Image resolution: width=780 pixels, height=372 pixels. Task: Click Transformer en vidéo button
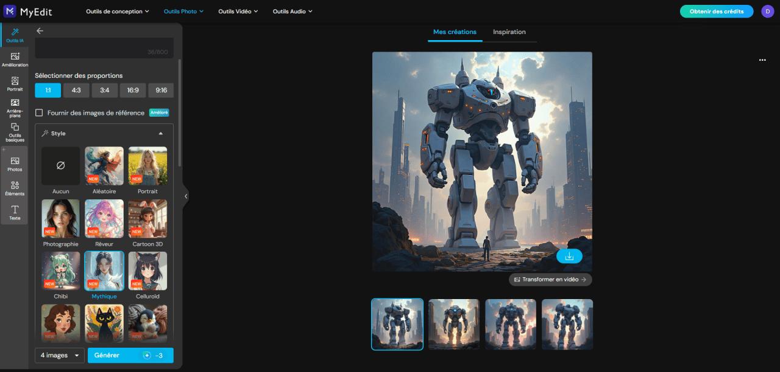tap(550, 280)
